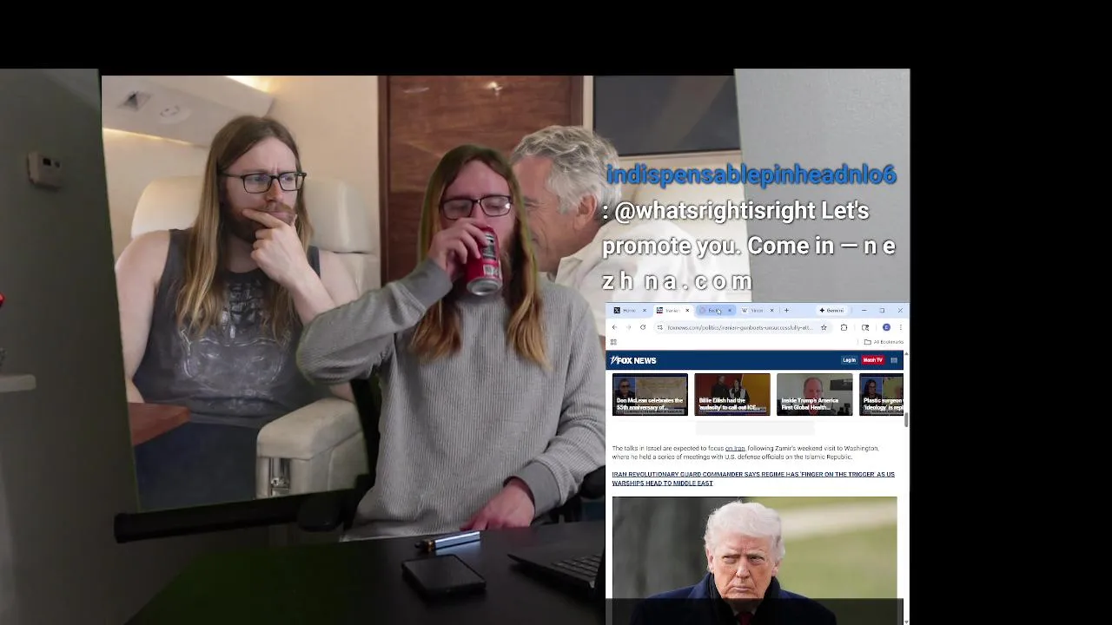Open the media control icon beside the extensions icon

tap(865, 327)
